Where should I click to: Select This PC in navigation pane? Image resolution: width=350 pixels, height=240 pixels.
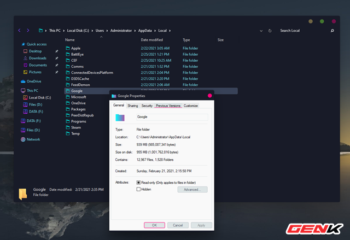(32, 91)
